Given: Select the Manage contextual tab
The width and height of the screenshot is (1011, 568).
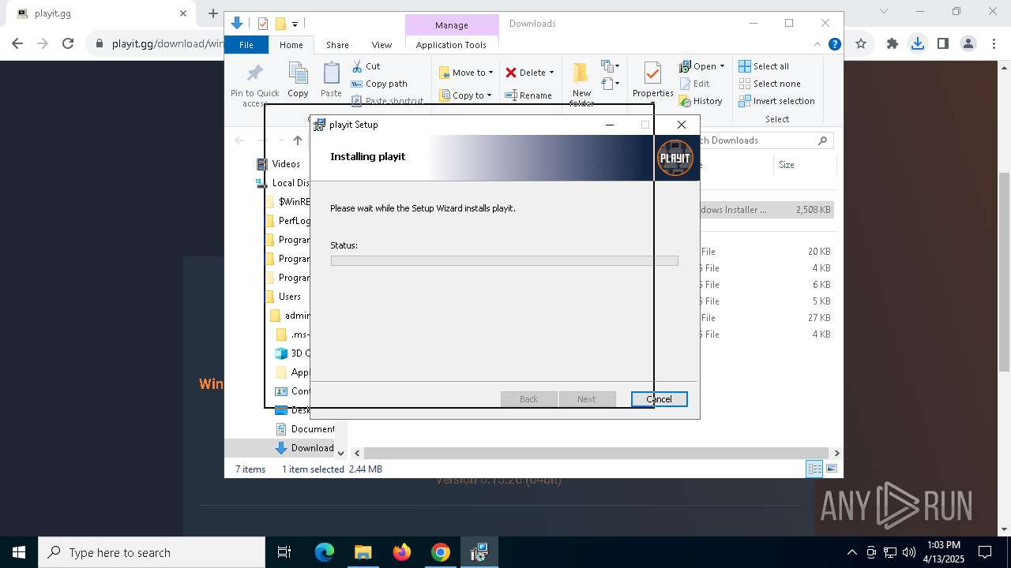Looking at the screenshot, I should (x=452, y=25).
